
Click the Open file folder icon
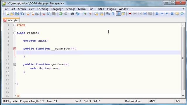click(12, 14)
